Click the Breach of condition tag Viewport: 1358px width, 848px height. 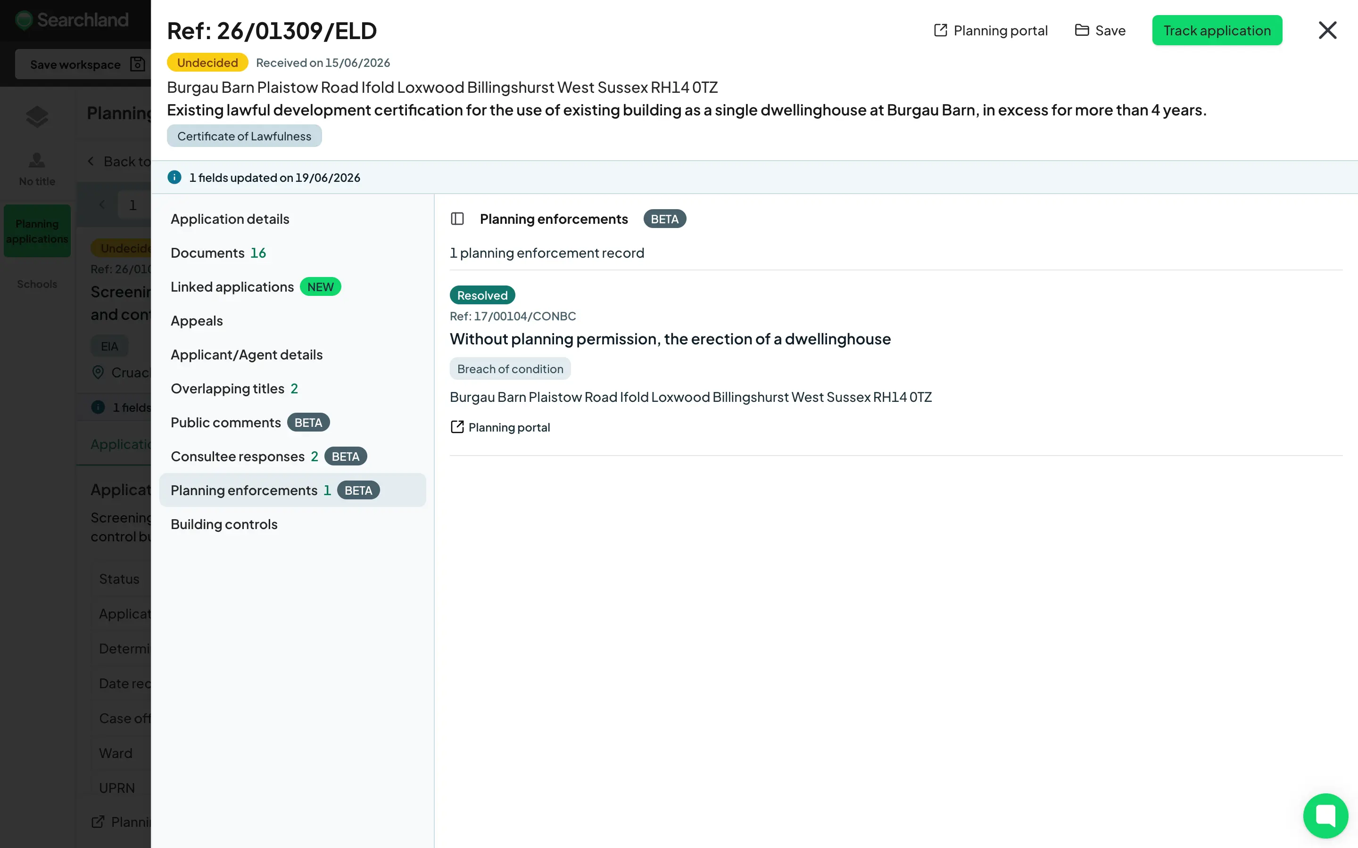[510, 368]
